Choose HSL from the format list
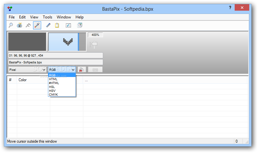This screenshot has width=258, height=153. (62, 87)
